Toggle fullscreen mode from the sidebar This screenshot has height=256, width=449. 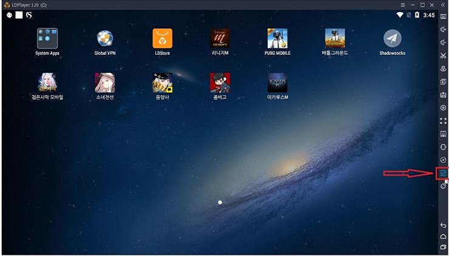click(x=443, y=121)
